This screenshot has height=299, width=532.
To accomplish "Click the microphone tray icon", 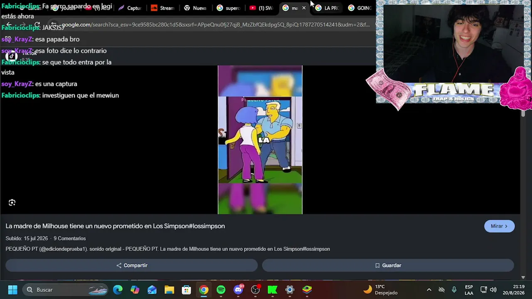I will tap(454, 289).
